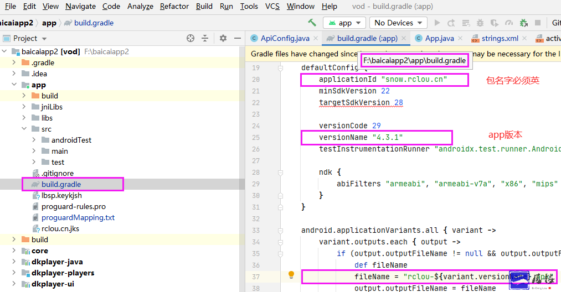This screenshot has height=292, width=561.
Task: Toggle code fold marker at line 34
Action: [x=280, y=242]
